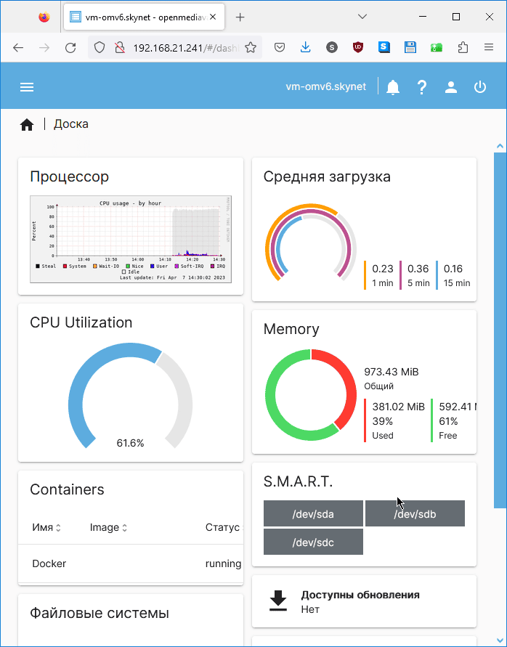The height and width of the screenshot is (647, 507).
Task: Click the help question mark icon
Action: tap(422, 87)
